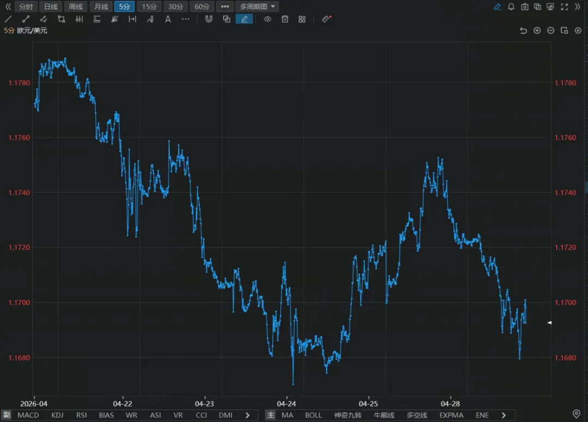The image size is (588, 422).
Task: Select the MACD indicator
Action: pyautogui.click(x=28, y=415)
